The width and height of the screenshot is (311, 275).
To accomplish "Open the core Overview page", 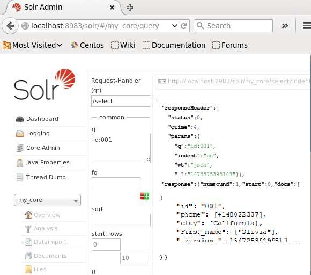I will coord(47,215).
